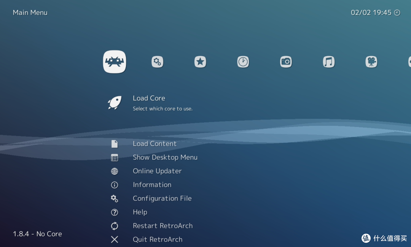The height and width of the screenshot is (247, 411).
Task: Click the list icon beside Show Desktop Menu
Action: tap(115, 158)
